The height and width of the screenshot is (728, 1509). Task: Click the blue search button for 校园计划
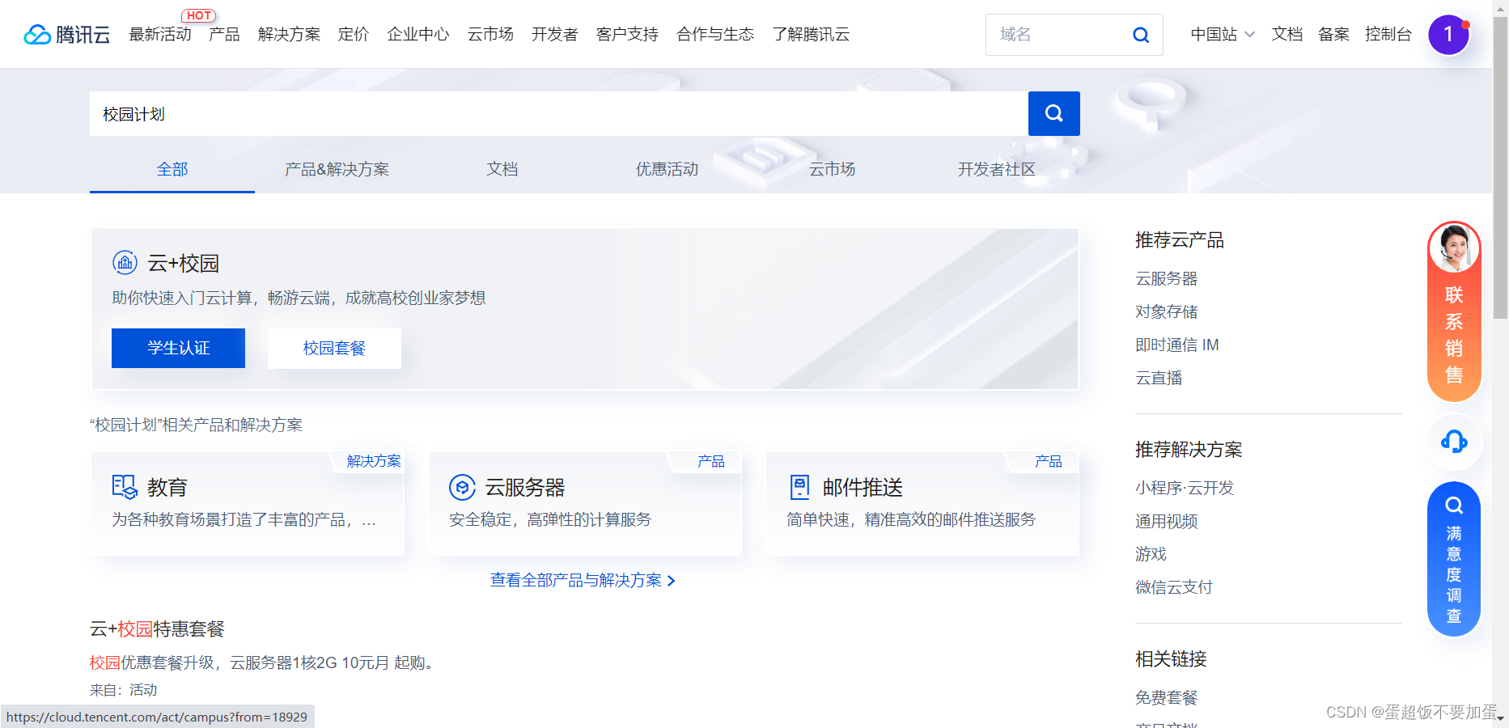point(1053,113)
